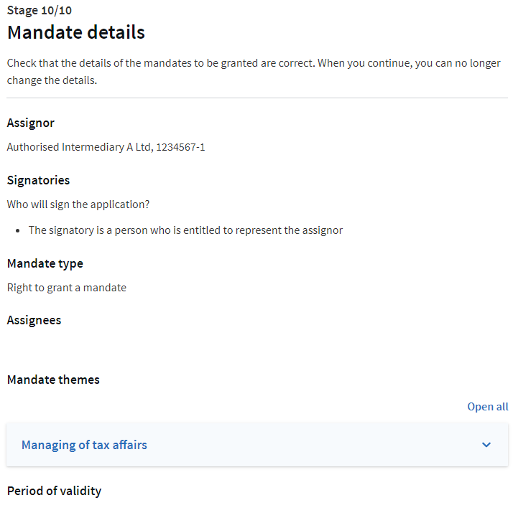This screenshot has height=513, width=513.
Task: Select the Stage 10/10 indicator text
Action: pyautogui.click(x=39, y=11)
